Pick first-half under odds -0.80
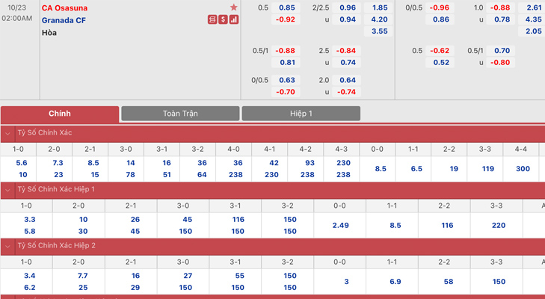 point(500,63)
